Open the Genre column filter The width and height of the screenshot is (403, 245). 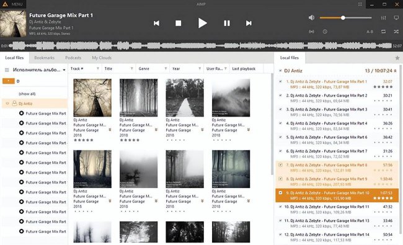(x=166, y=69)
